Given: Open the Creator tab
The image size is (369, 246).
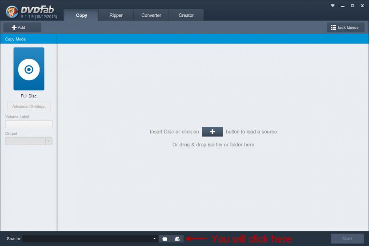Looking at the screenshot, I should (186, 15).
